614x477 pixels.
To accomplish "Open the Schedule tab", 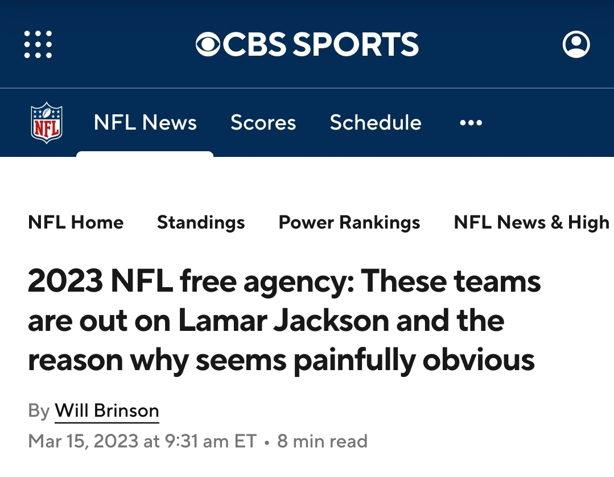I will click(x=376, y=122).
